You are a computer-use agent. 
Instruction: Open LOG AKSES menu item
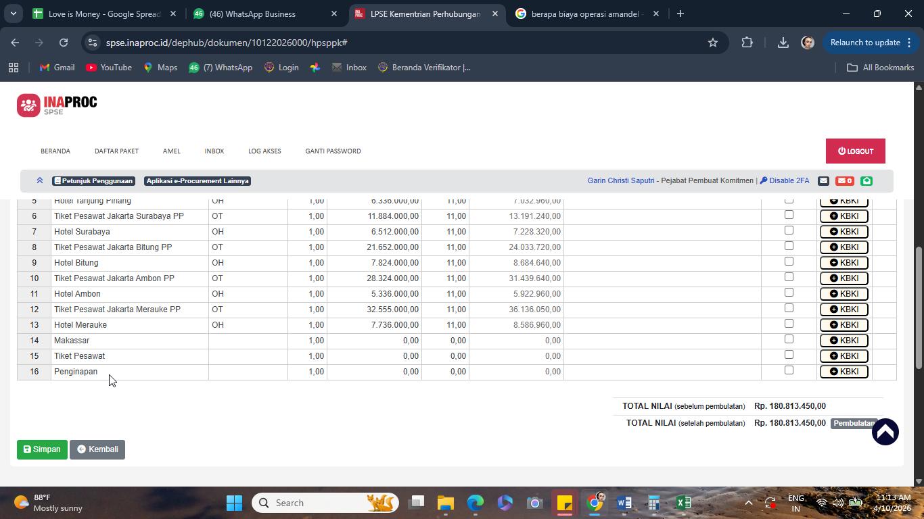[264, 151]
